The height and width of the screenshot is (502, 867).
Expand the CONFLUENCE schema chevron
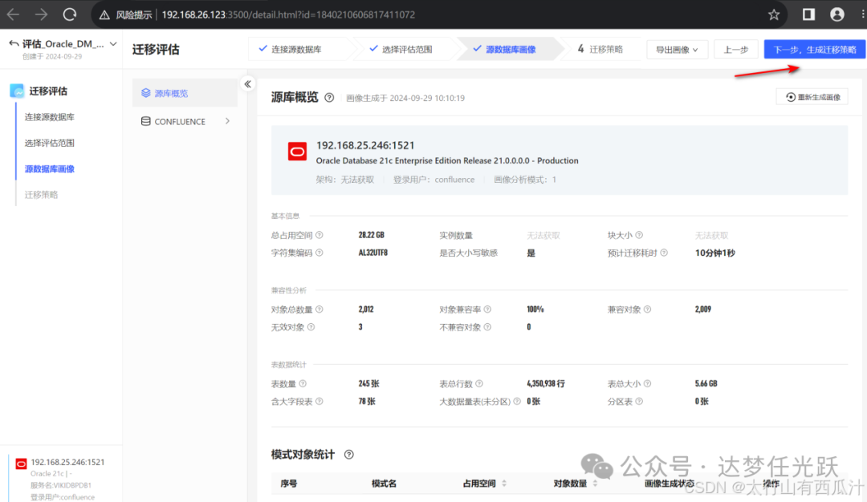227,121
